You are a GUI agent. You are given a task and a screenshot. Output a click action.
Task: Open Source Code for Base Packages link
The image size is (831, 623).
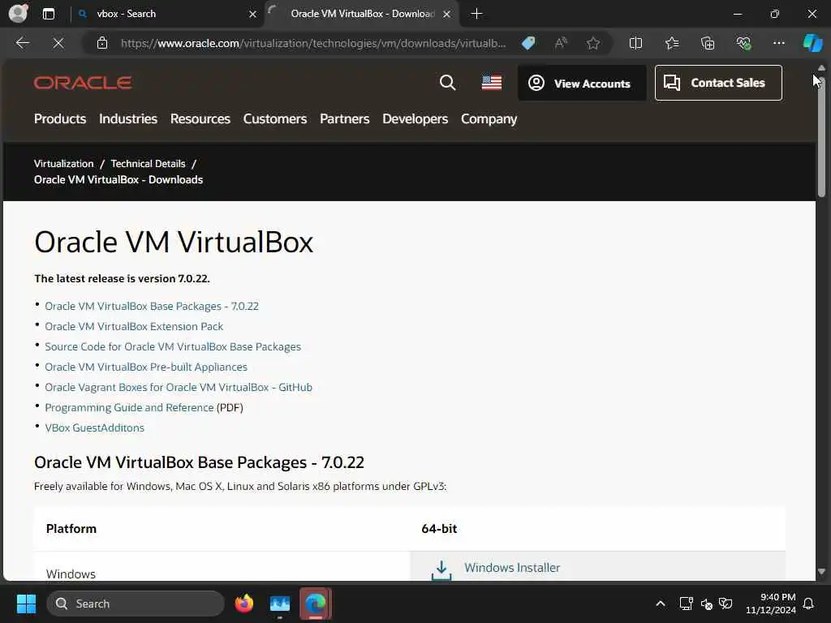[x=173, y=346]
